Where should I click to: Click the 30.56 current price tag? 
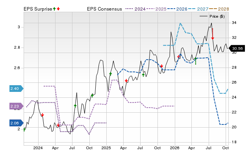(237, 48)
